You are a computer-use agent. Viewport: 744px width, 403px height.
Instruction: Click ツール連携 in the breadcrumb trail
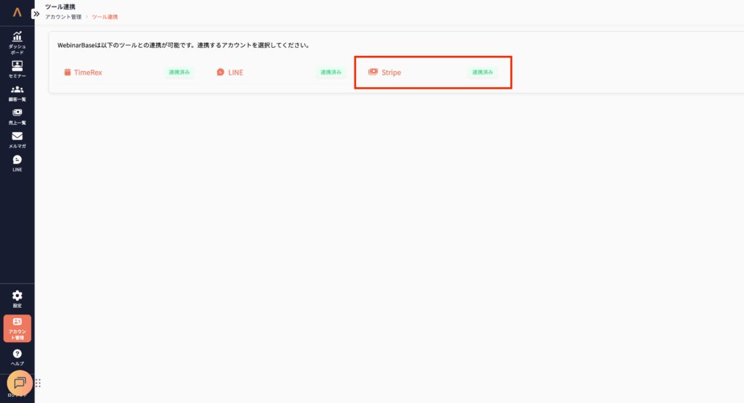click(105, 17)
